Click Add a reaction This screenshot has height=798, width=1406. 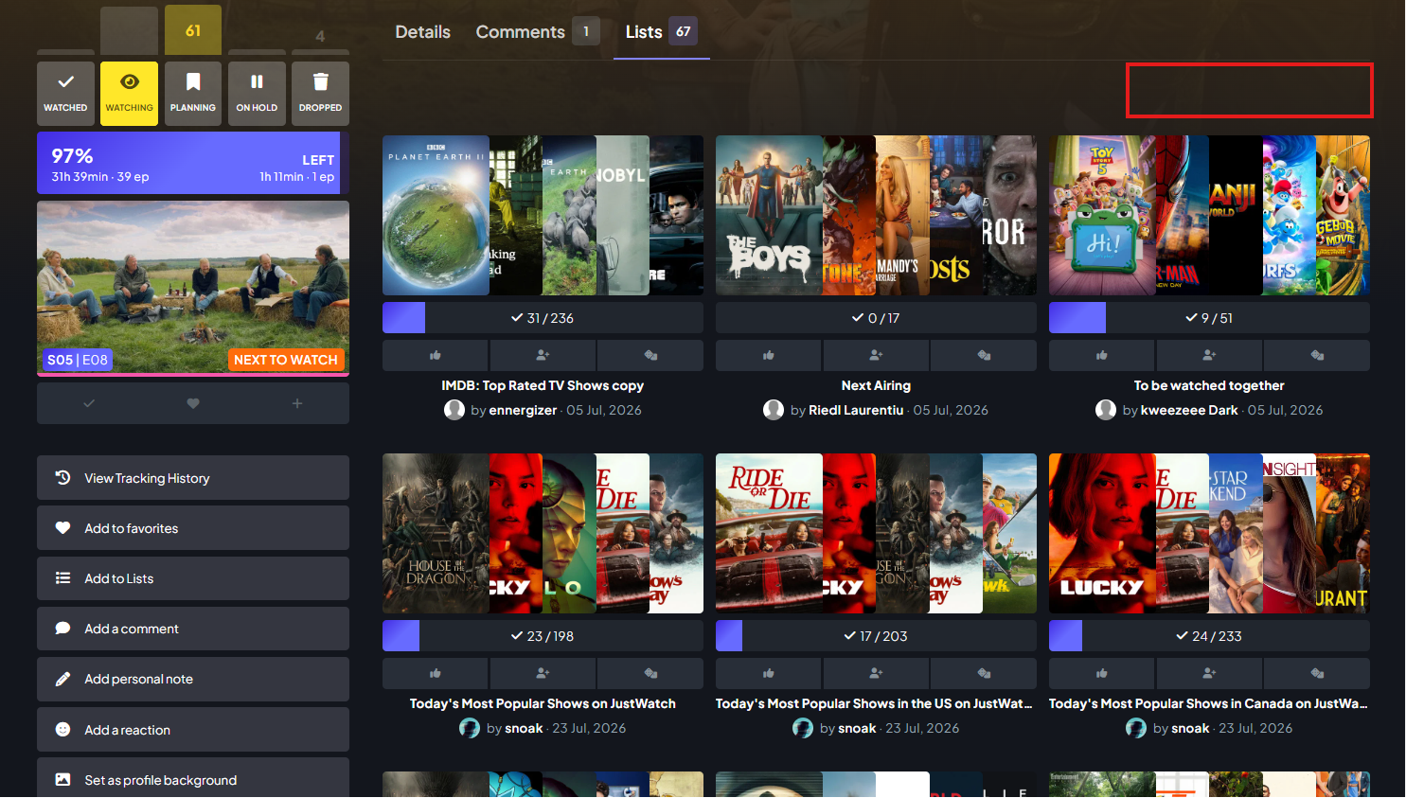point(193,730)
